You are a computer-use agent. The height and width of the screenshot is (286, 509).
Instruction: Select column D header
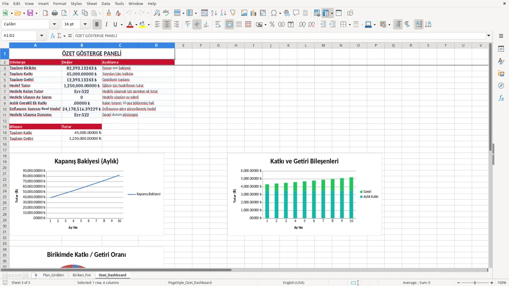(x=156, y=45)
